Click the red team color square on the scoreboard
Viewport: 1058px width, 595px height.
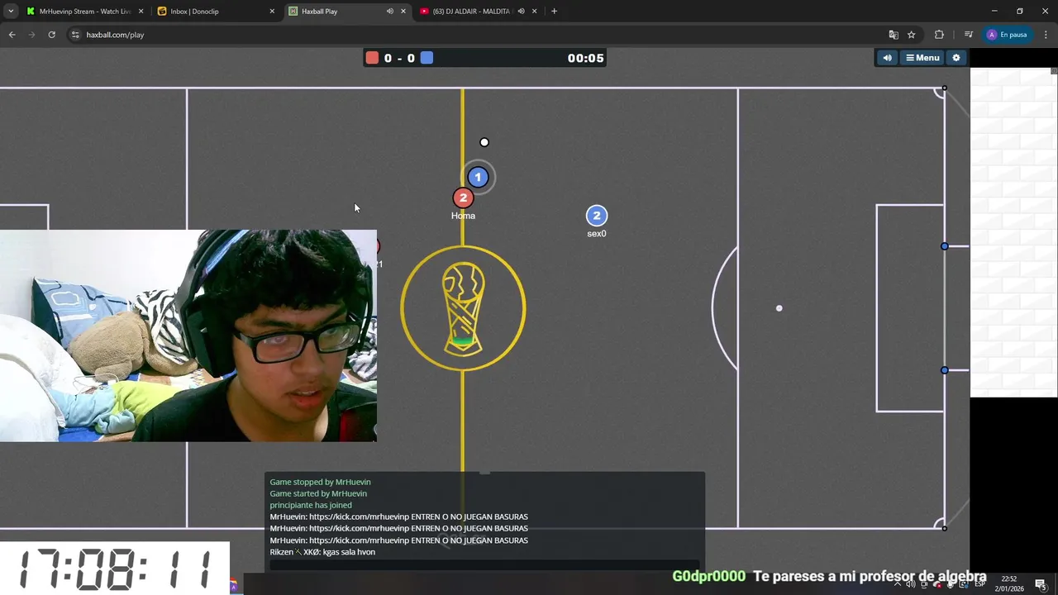[372, 58]
